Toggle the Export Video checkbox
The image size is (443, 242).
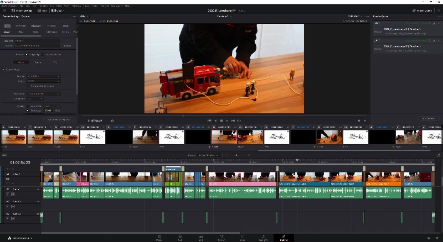click(x=3, y=70)
